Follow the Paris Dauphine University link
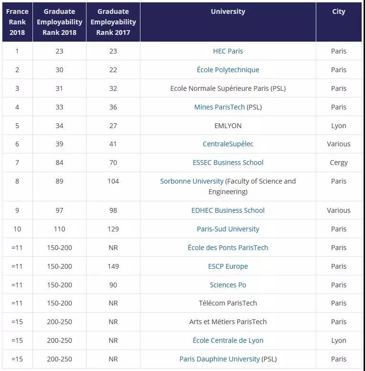The height and width of the screenshot is (371, 365). pos(219,359)
